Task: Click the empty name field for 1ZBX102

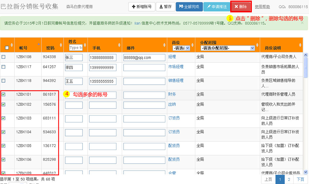Action: pos(74,105)
